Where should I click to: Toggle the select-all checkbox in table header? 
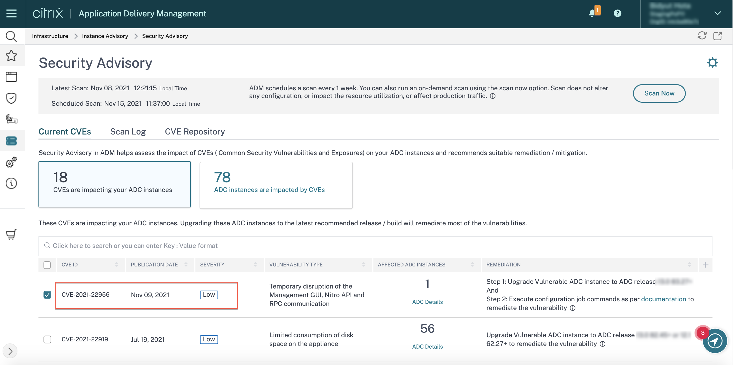click(x=47, y=265)
